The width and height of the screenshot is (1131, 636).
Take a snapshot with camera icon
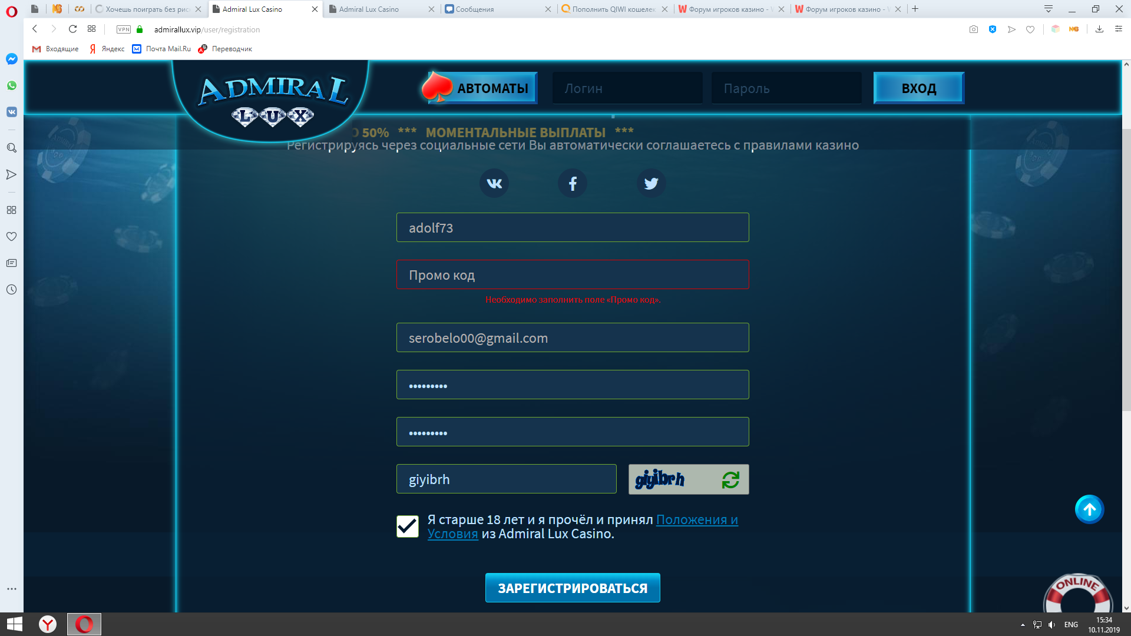pos(974,29)
